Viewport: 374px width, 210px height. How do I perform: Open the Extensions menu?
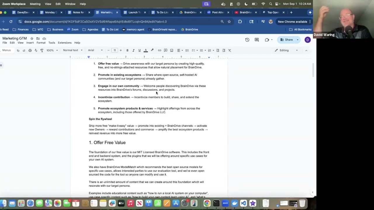pyautogui.click(x=65, y=43)
